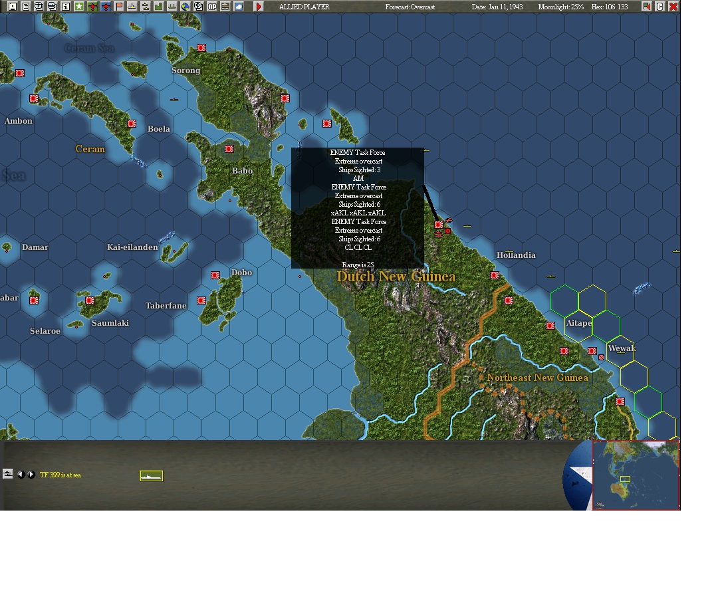Image resolution: width=720 pixels, height=597 pixels.
Task: Click the red X exit button
Action: [x=673, y=7]
